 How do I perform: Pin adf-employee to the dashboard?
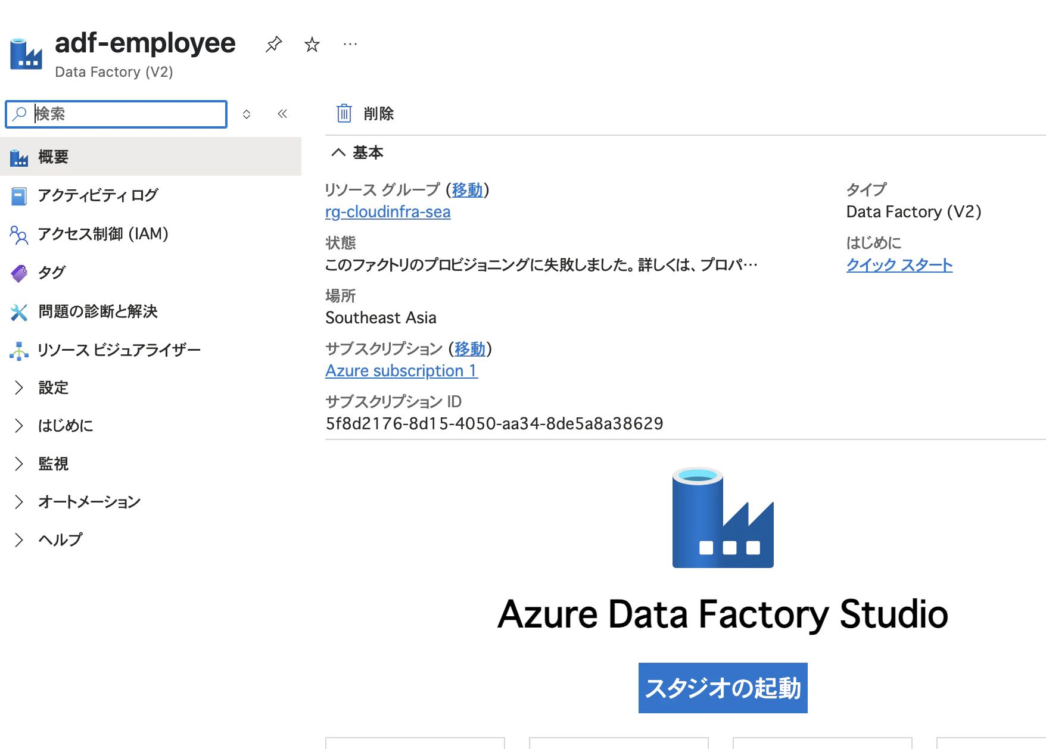pyautogui.click(x=273, y=44)
